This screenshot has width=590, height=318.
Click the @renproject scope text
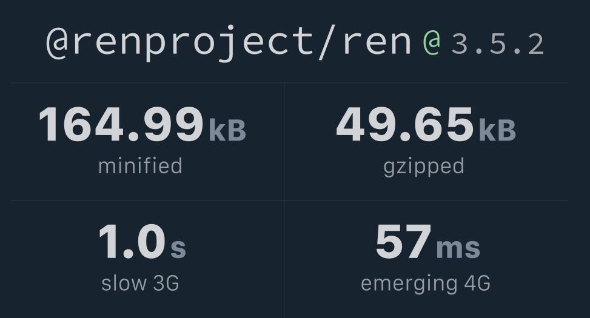[176, 42]
